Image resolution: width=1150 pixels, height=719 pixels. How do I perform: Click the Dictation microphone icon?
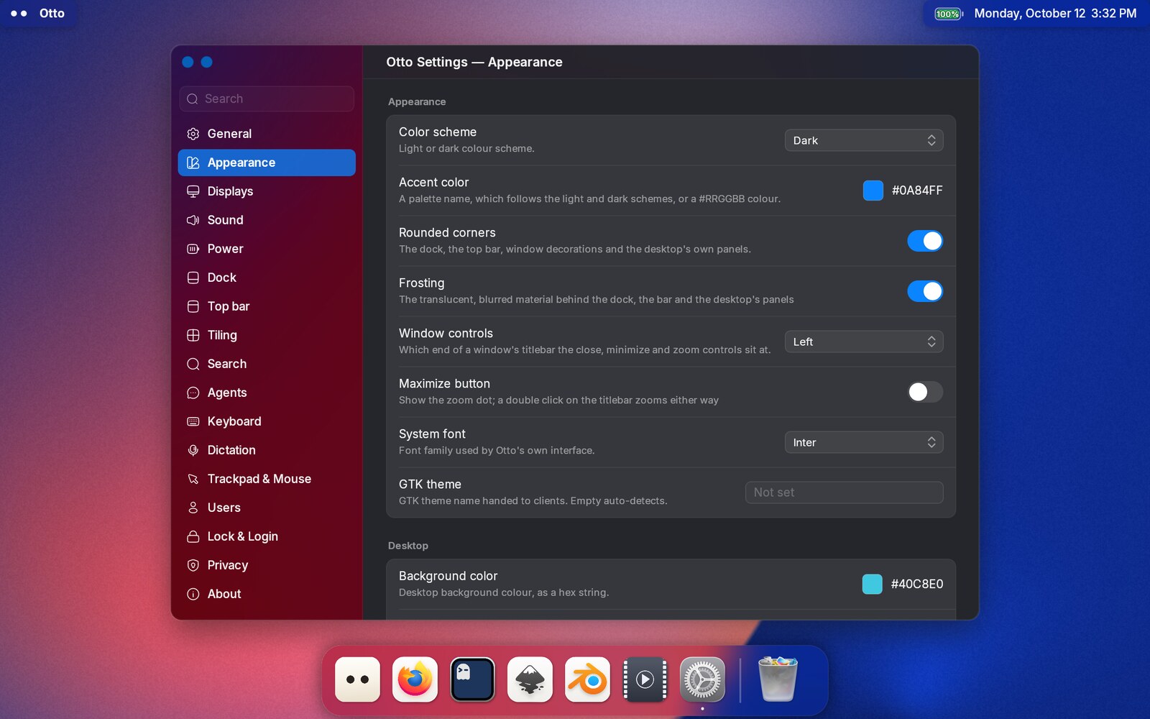tap(193, 450)
